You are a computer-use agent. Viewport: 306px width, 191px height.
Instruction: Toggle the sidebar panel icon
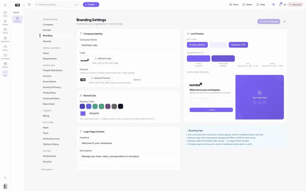pos(29,5)
